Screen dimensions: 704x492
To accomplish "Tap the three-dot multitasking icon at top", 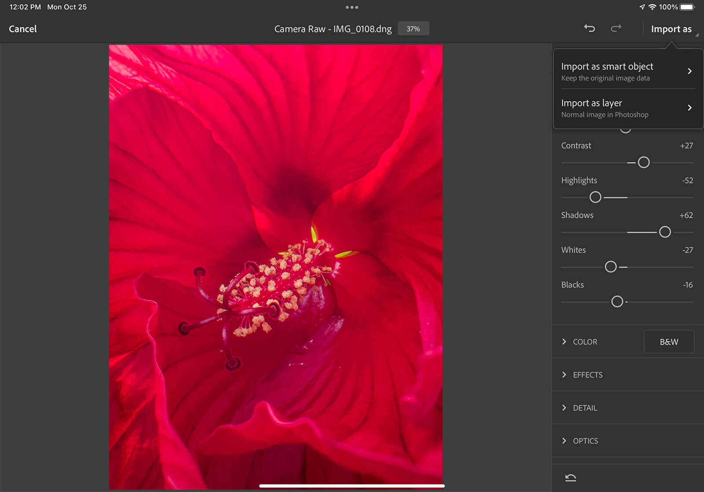I will [352, 7].
